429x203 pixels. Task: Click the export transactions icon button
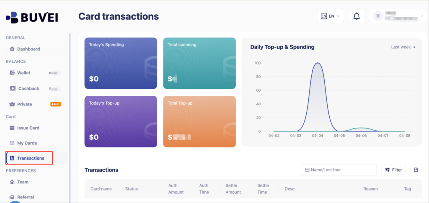(416, 170)
